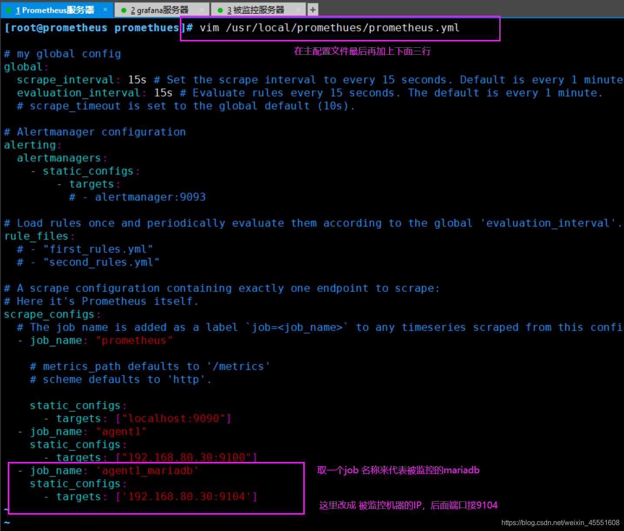Image resolution: width=624 pixels, height=531 pixels.
Task: Click green status dot of grafana tab
Action: coord(124,10)
